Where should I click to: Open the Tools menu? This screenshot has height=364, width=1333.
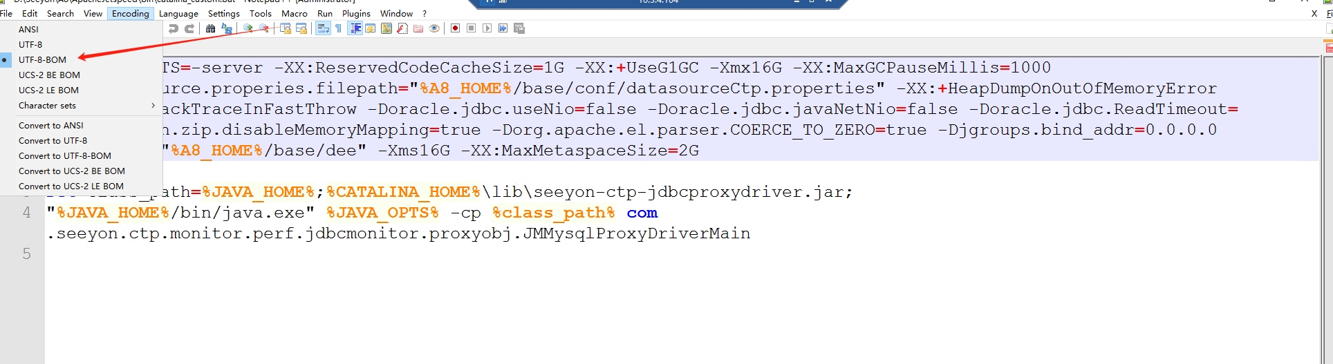[261, 13]
